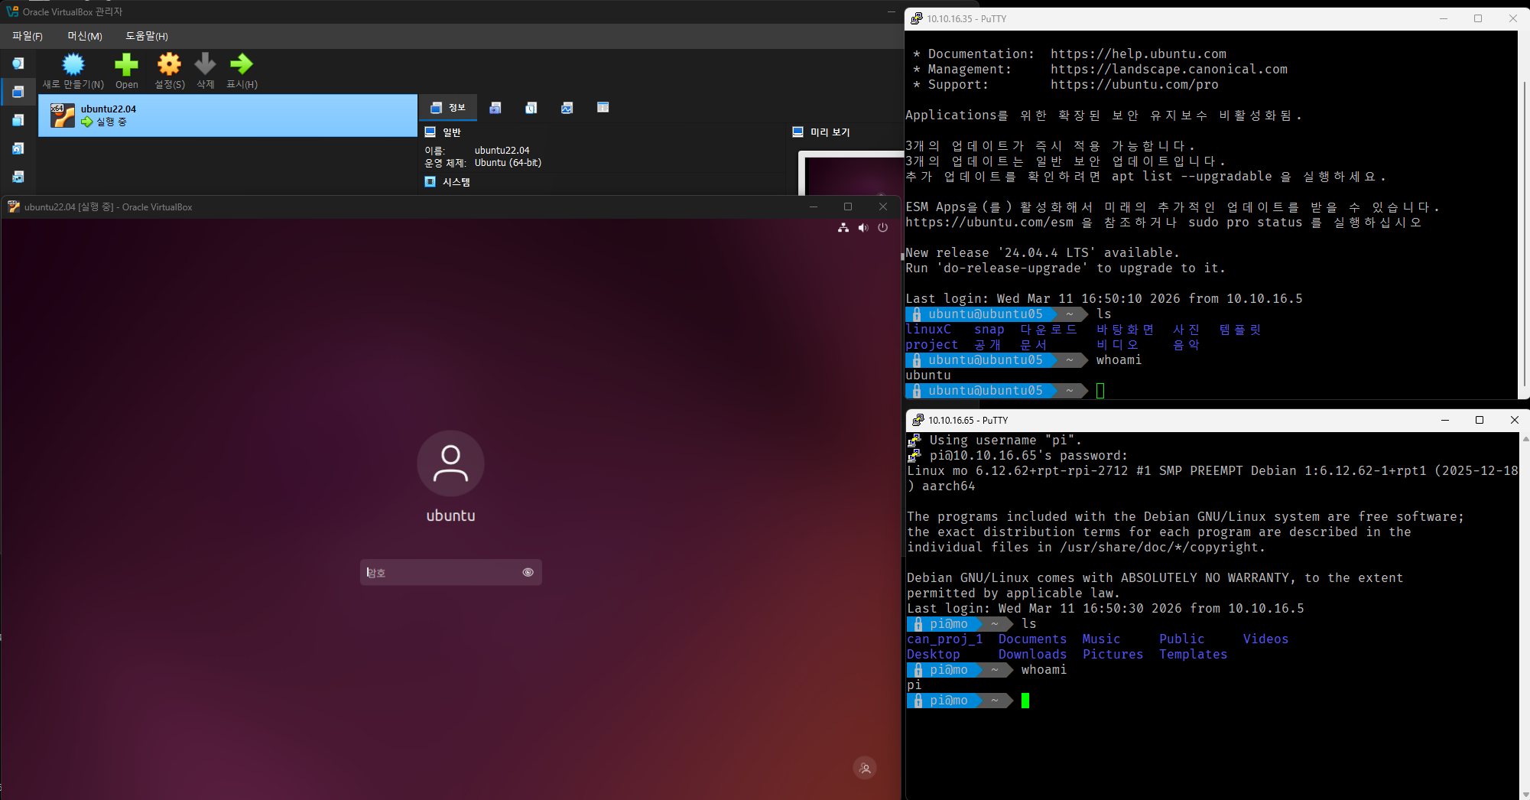Open the Activity graph tab icon

567,108
